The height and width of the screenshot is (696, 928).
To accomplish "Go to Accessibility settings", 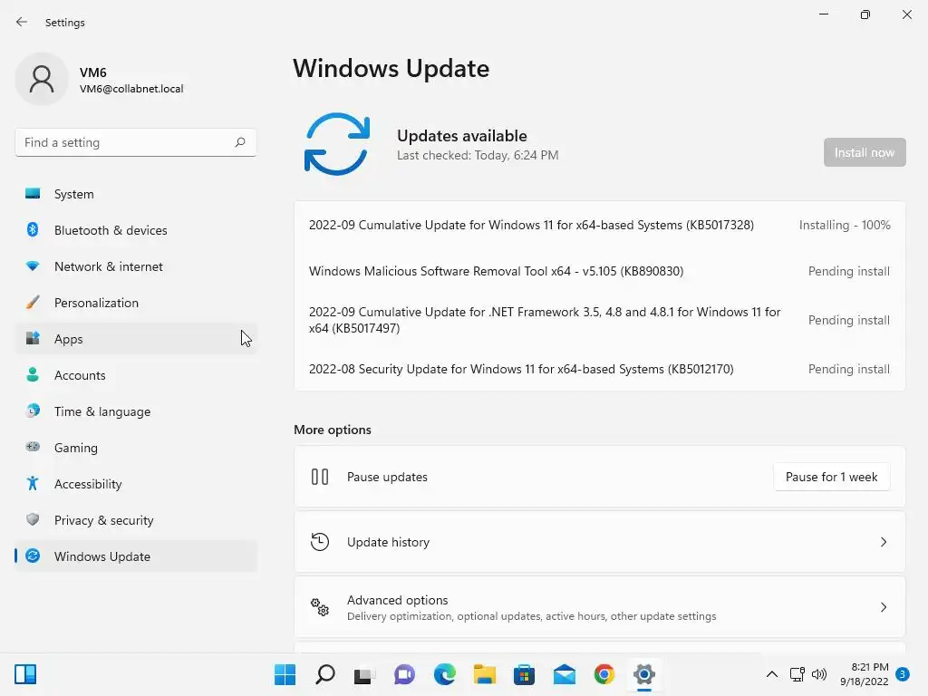I will (x=136, y=484).
